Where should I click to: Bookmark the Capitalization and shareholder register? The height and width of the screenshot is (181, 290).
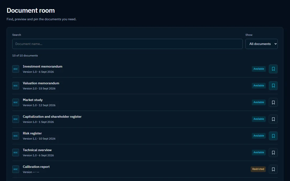pyautogui.click(x=273, y=119)
